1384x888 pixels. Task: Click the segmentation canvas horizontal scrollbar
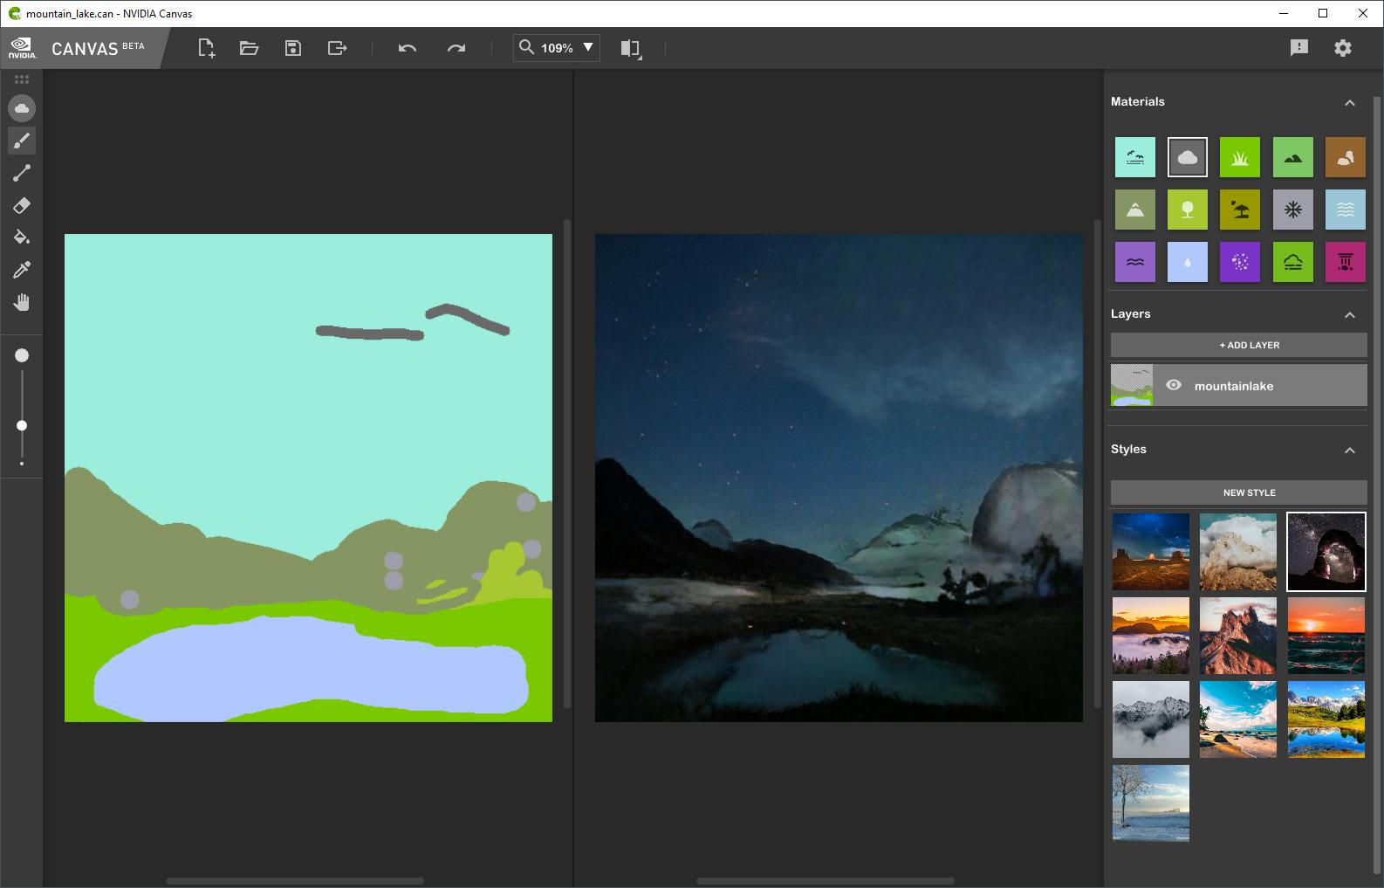click(x=295, y=881)
